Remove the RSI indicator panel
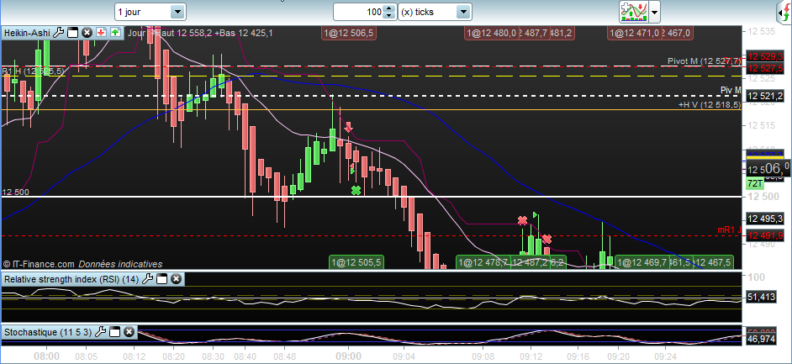The image size is (792, 364). point(176,279)
